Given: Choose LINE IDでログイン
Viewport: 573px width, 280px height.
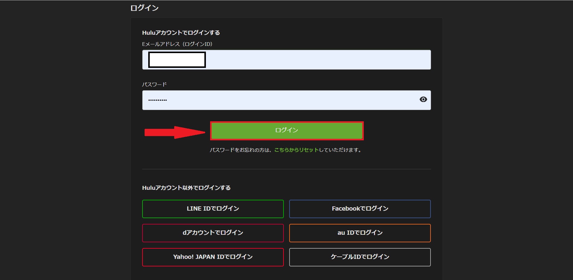Looking at the screenshot, I should [213, 209].
